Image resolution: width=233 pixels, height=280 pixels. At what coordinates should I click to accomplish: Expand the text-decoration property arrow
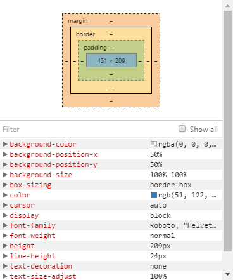coord(5,266)
